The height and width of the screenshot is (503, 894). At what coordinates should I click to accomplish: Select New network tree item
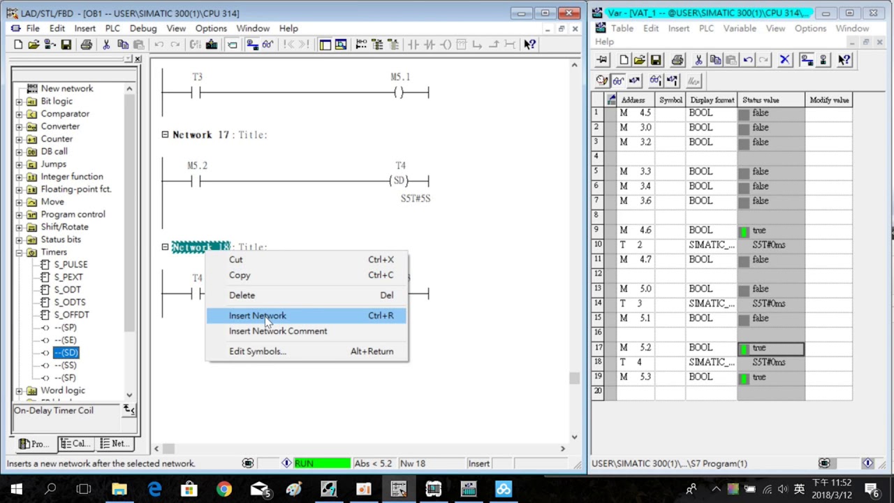pyautogui.click(x=67, y=89)
